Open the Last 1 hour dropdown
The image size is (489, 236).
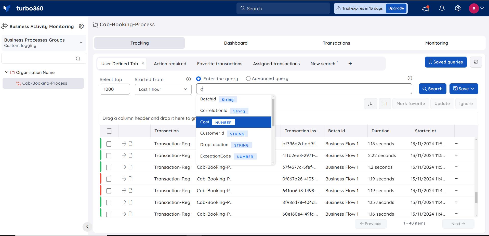tap(163, 89)
